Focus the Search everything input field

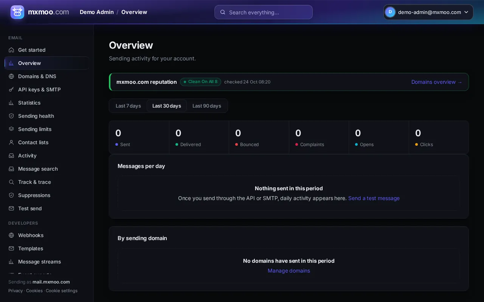[264, 12]
